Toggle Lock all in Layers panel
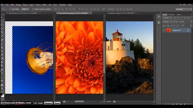The height and width of the screenshot is (108, 193). [x=178, y=26]
